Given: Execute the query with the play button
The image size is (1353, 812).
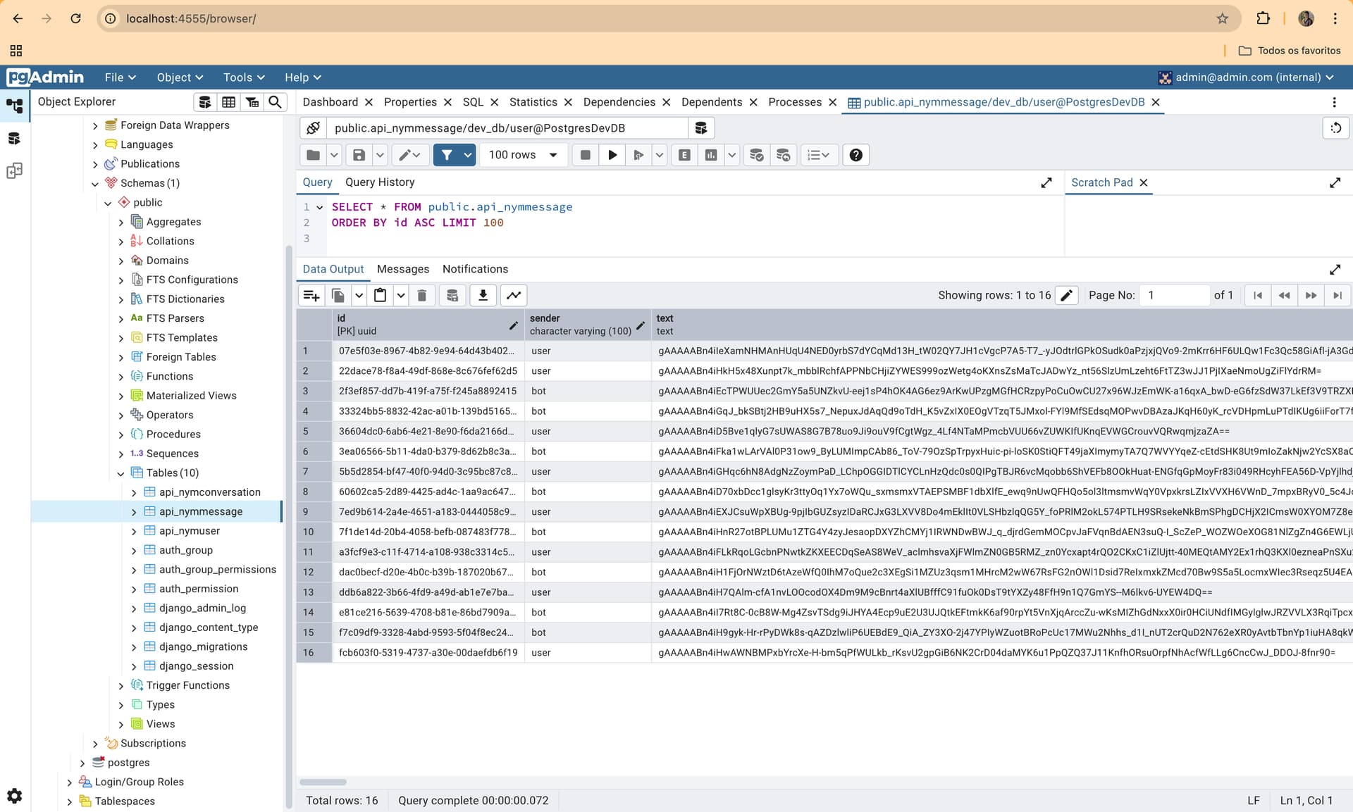Looking at the screenshot, I should 612,155.
